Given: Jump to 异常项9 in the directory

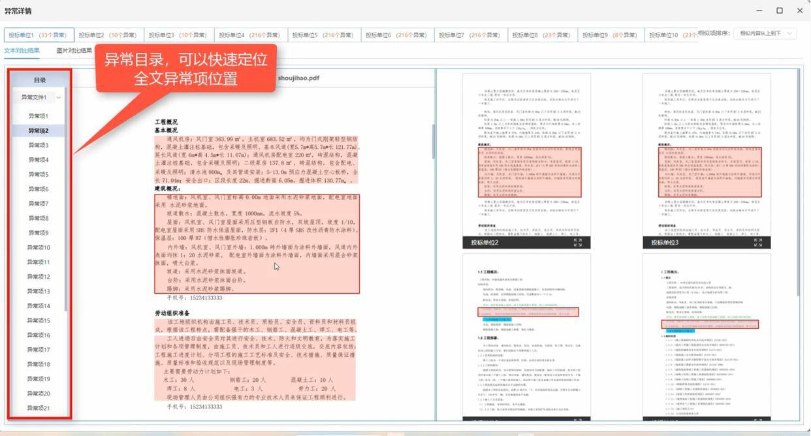Looking at the screenshot, I should point(39,233).
